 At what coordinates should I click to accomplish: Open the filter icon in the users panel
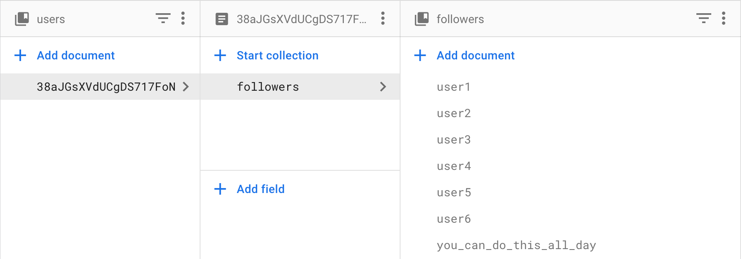tap(163, 19)
